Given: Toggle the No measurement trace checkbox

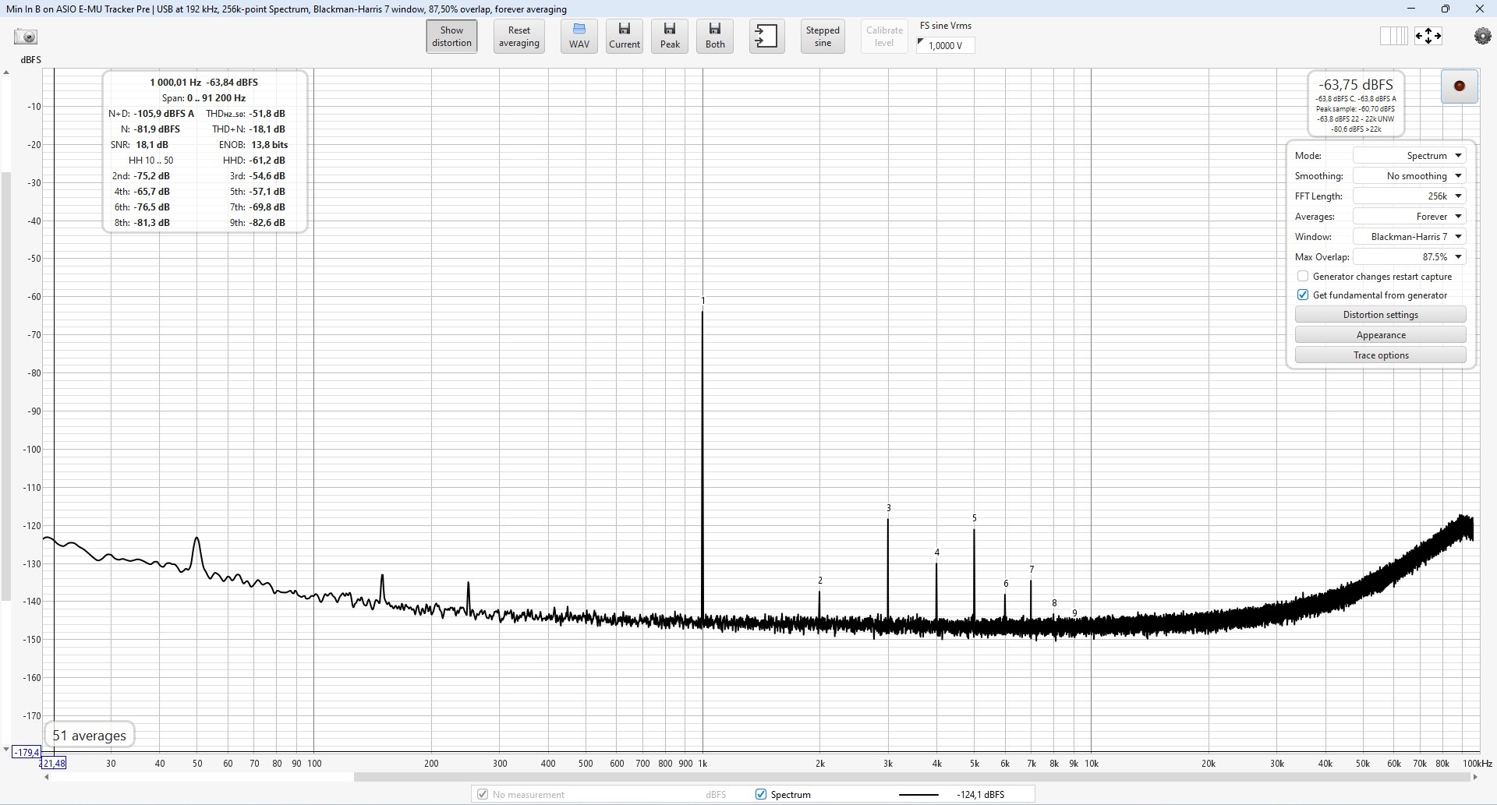Looking at the screenshot, I should pyautogui.click(x=483, y=794).
